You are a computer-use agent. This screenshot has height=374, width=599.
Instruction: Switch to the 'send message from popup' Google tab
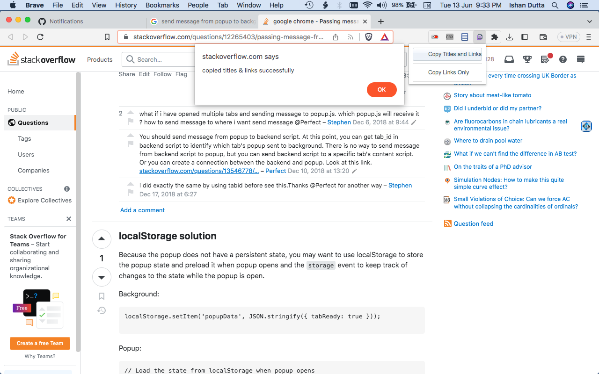(202, 22)
